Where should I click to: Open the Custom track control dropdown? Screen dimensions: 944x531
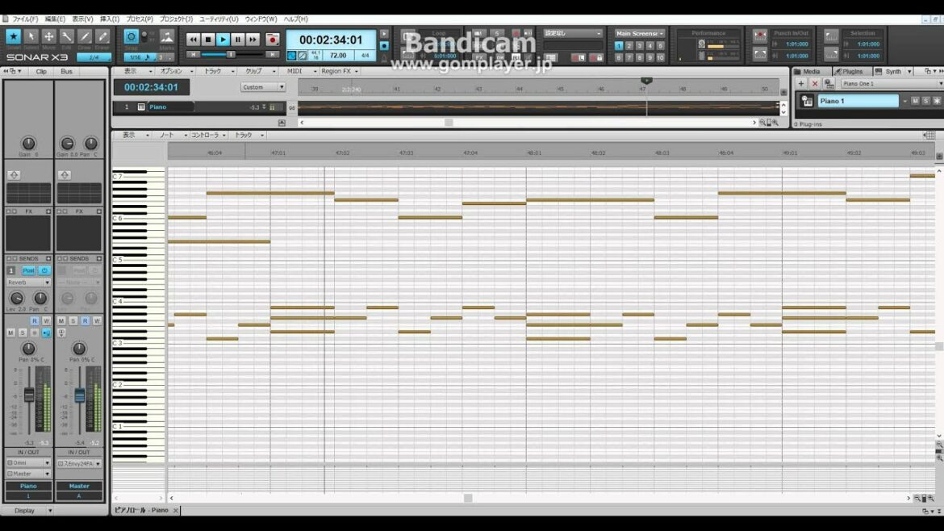(x=263, y=87)
